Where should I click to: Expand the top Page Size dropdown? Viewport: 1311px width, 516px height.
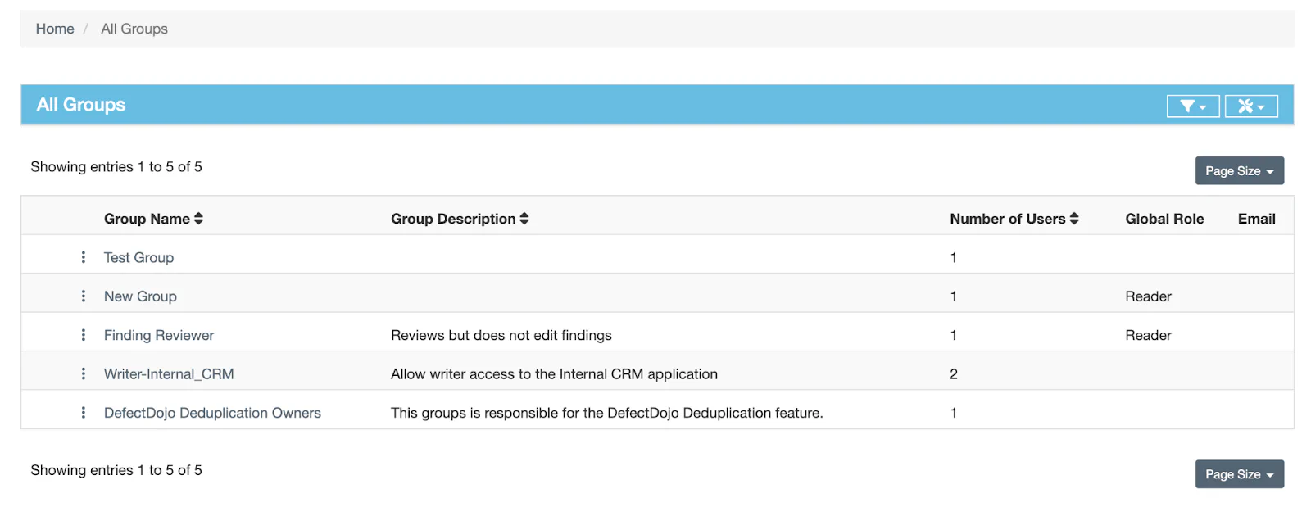click(1239, 171)
